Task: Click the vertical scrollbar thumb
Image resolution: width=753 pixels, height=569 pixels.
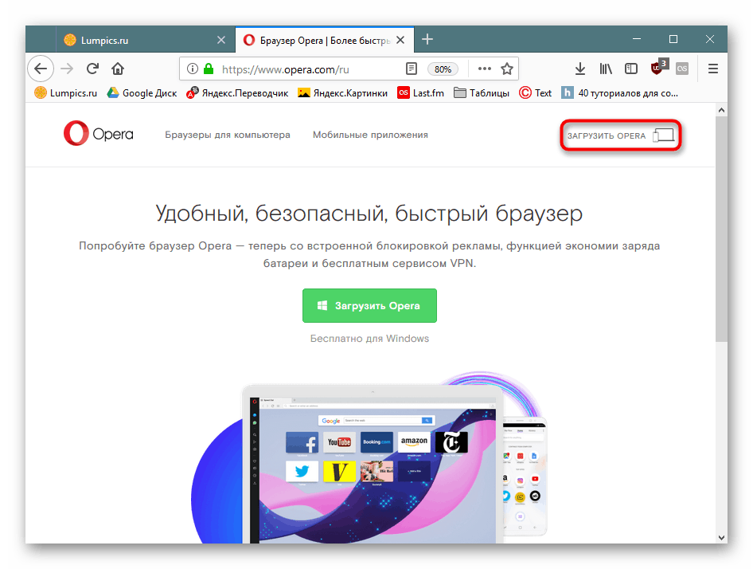Action: pos(721,229)
